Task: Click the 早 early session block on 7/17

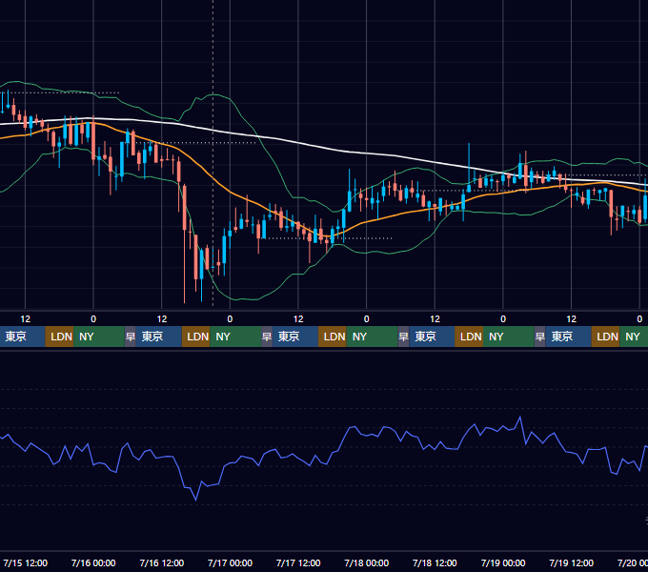Action: point(267,337)
